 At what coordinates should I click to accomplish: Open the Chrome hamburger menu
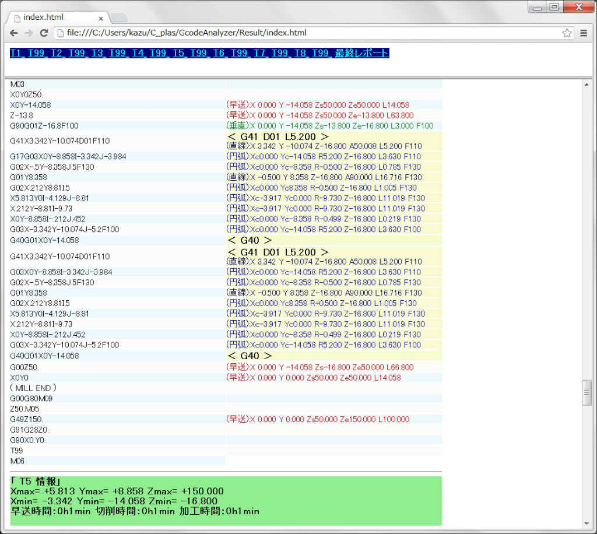(583, 33)
